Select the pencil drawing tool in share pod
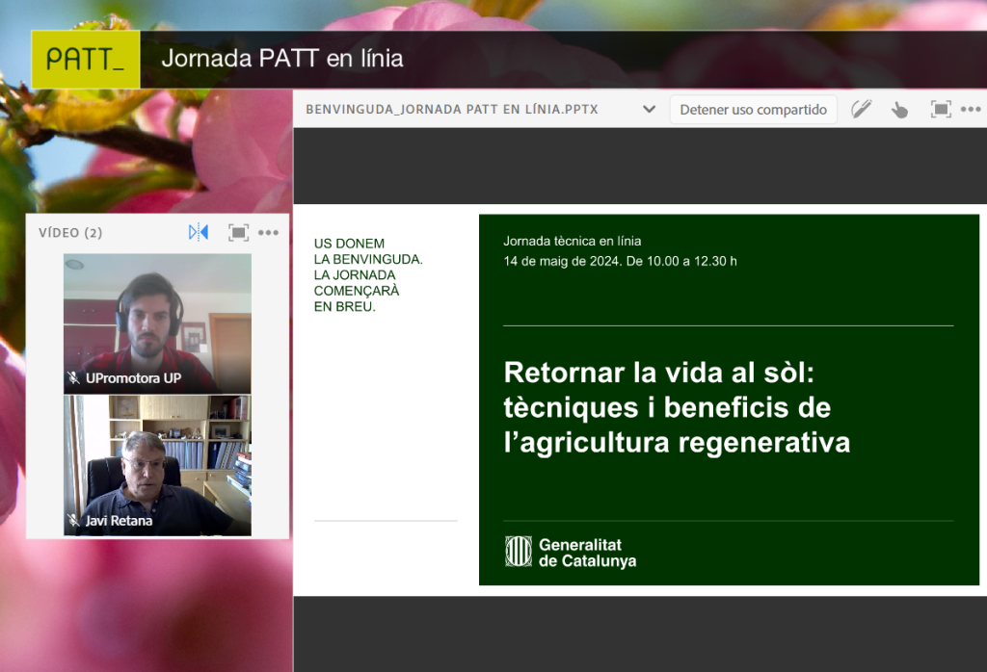 861,110
